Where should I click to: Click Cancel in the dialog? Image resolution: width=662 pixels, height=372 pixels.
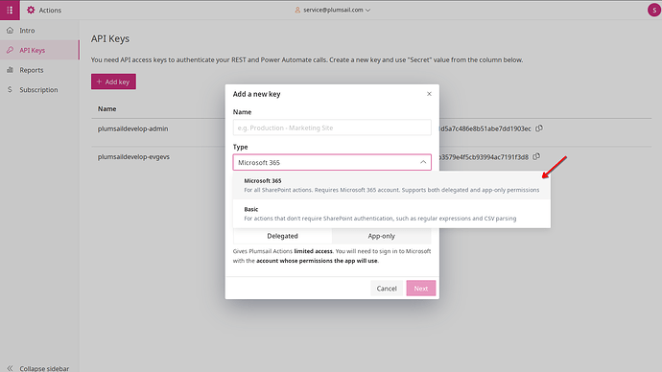coord(387,288)
